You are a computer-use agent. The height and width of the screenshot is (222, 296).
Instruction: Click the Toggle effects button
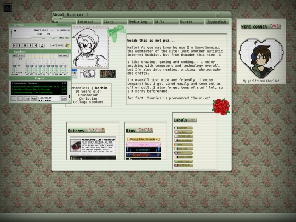click(217, 22)
